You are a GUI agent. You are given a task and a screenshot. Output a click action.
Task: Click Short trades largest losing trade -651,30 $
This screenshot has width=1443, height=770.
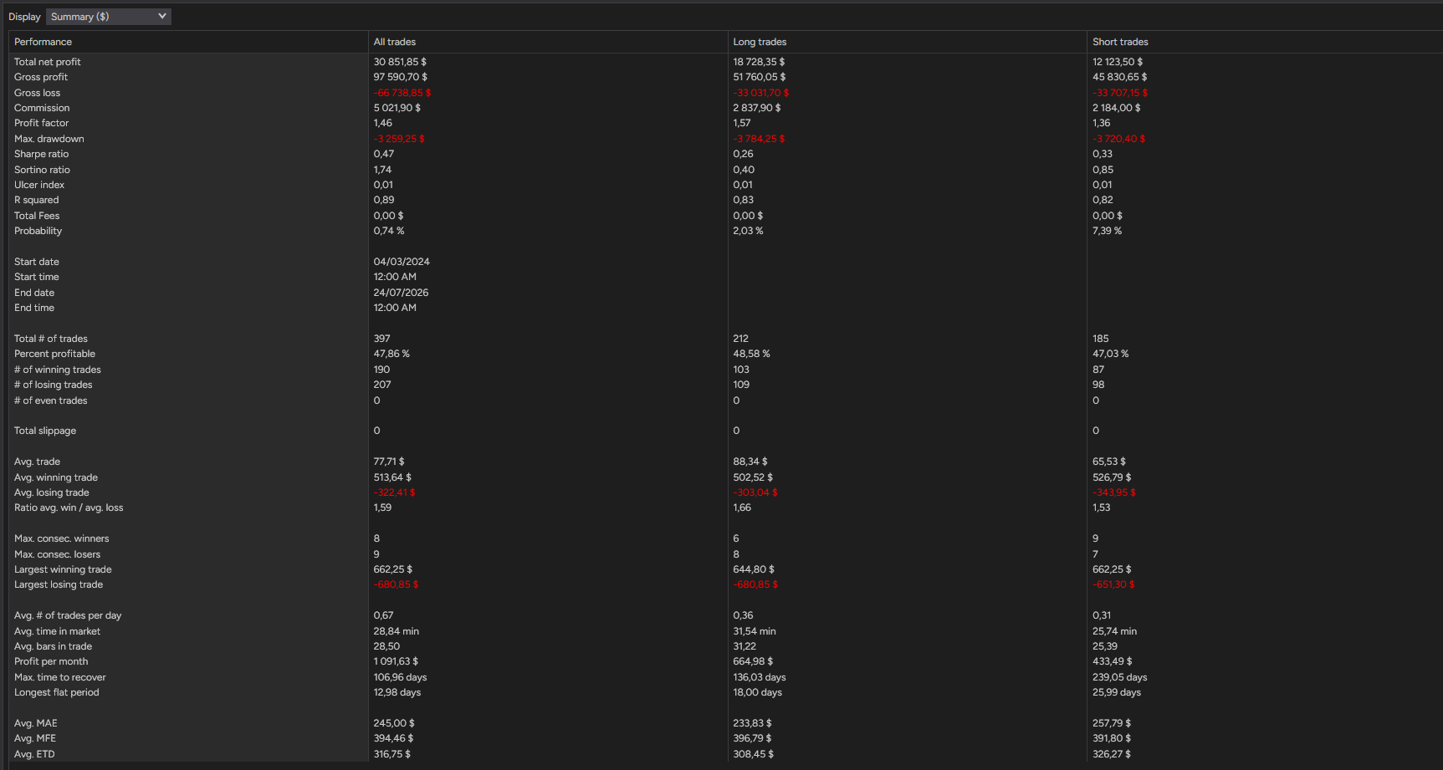point(1113,584)
